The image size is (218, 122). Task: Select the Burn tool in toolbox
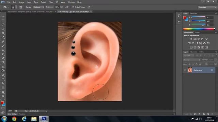click(3, 71)
